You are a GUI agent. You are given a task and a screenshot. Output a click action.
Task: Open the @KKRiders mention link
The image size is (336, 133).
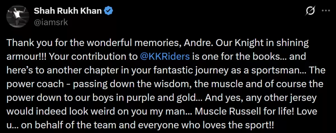[165, 57]
